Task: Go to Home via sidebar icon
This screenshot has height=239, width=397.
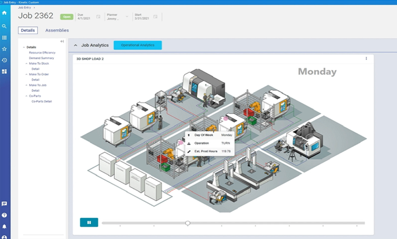Action: tap(4, 13)
